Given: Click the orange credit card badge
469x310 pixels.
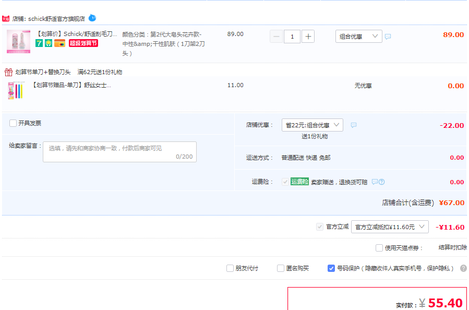Looking at the screenshot, I should 60,43.
